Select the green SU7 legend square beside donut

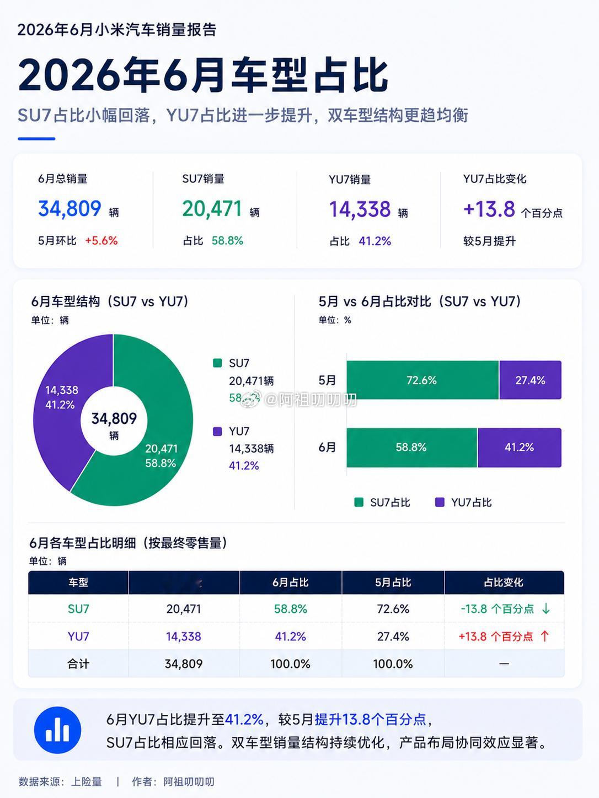coord(217,363)
